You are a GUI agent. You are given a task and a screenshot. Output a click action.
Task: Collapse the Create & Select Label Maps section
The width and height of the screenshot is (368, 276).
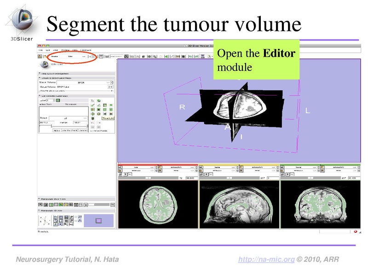pos(39,77)
